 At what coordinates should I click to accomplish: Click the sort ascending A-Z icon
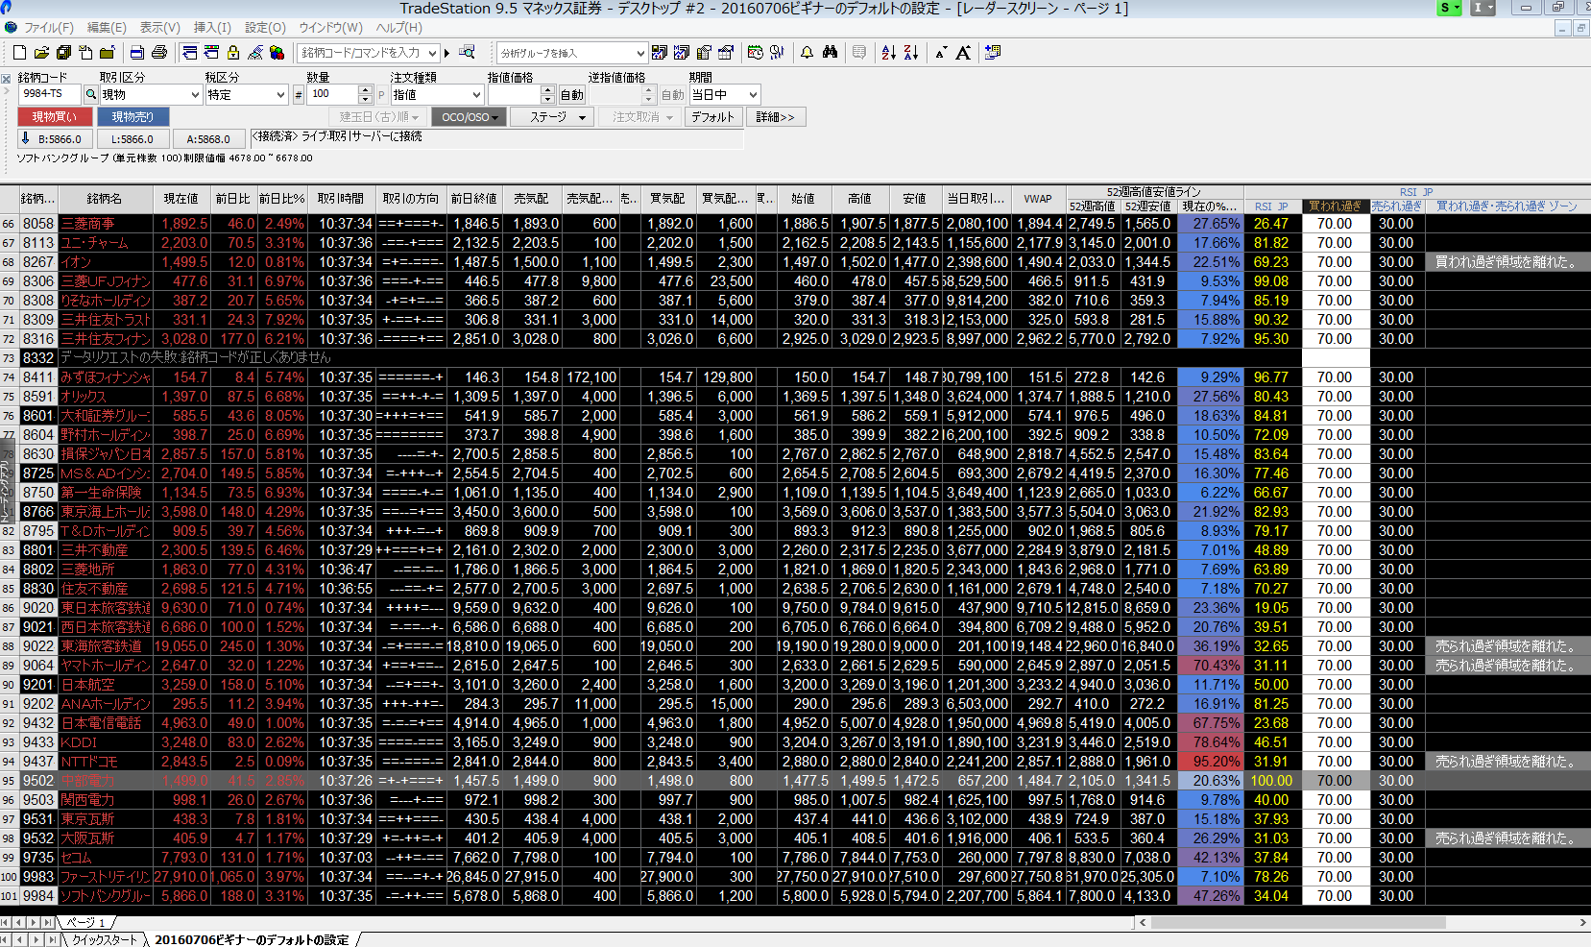(x=889, y=52)
